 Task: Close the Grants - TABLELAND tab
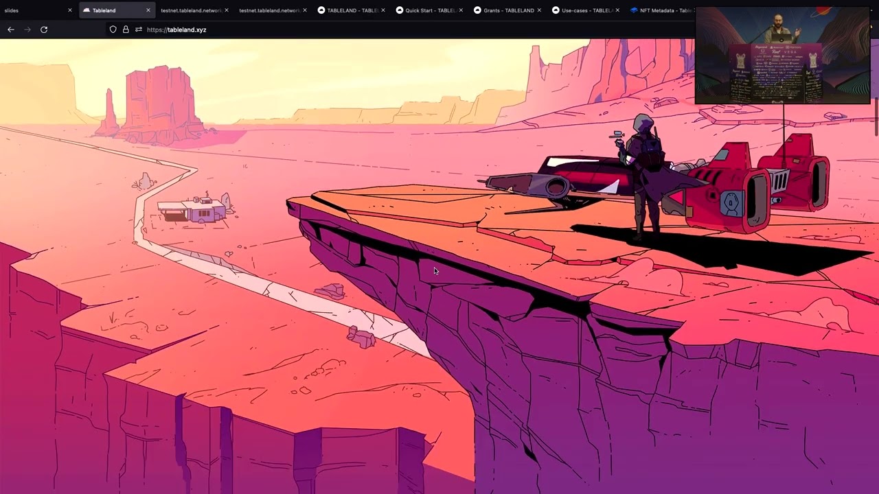click(x=539, y=10)
